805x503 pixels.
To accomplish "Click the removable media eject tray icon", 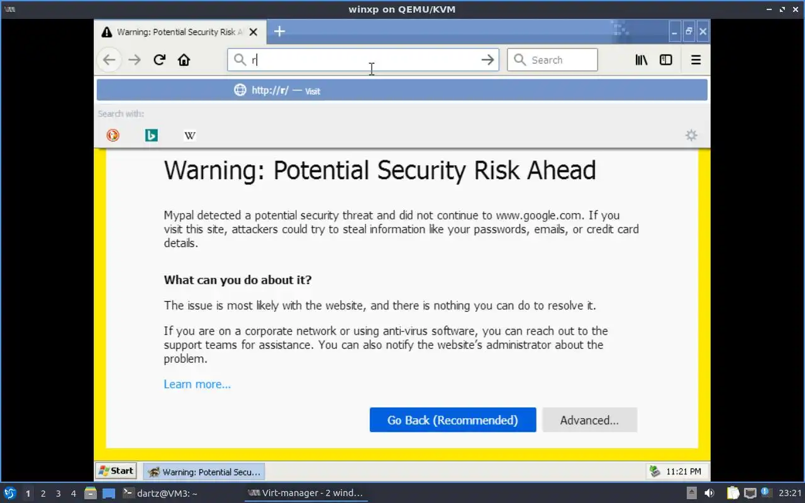I will click(x=691, y=493).
